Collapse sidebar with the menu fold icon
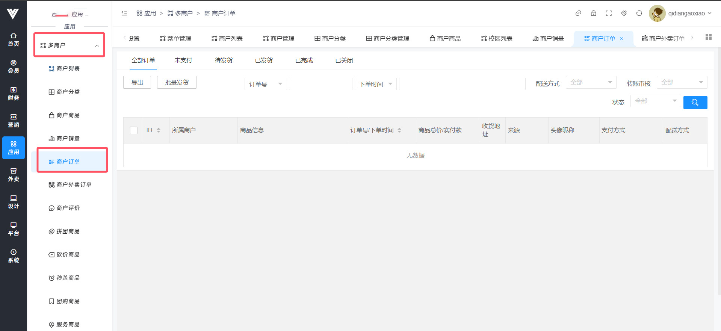Screen dimensions: 721x331 tap(124, 13)
